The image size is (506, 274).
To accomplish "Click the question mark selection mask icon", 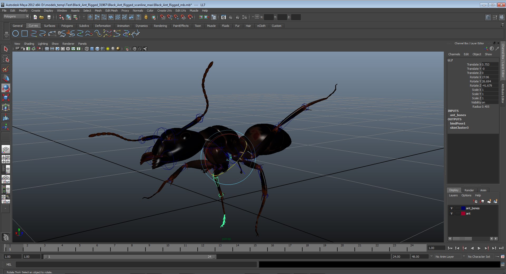I will 138,17.
